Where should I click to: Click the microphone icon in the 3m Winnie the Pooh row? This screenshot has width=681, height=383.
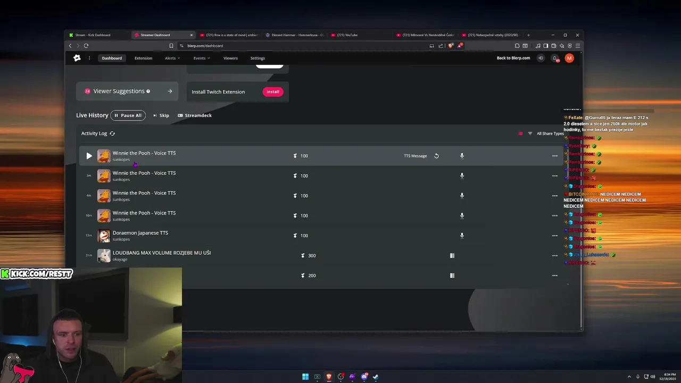pos(462,176)
